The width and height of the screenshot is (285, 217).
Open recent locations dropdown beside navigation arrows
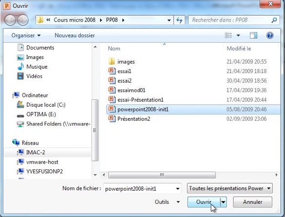pos(32,20)
